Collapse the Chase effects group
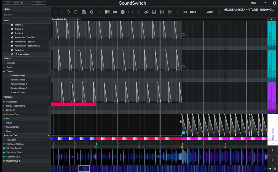 (x=4, y=71)
